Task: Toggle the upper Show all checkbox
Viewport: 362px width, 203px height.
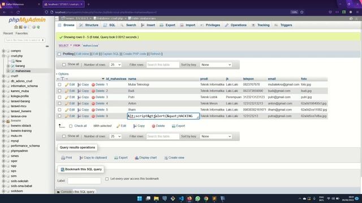Action: 64,65
